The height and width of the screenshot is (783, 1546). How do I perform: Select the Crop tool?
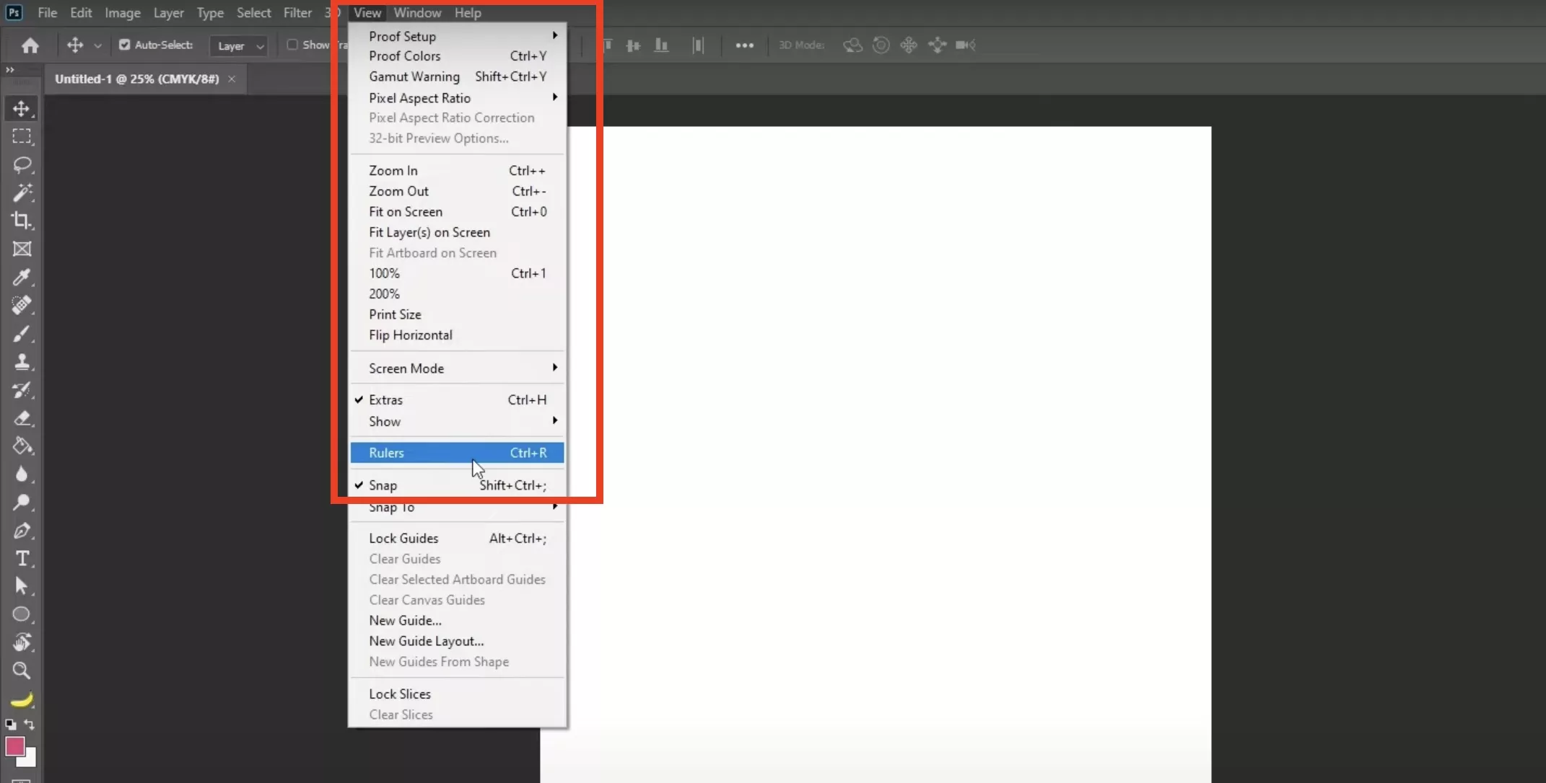(x=22, y=221)
